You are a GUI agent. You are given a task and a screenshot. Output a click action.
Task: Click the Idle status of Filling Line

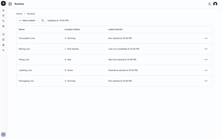[68, 60]
